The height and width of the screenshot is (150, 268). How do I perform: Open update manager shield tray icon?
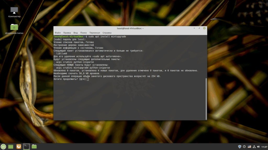pyautogui.click(x=240, y=147)
